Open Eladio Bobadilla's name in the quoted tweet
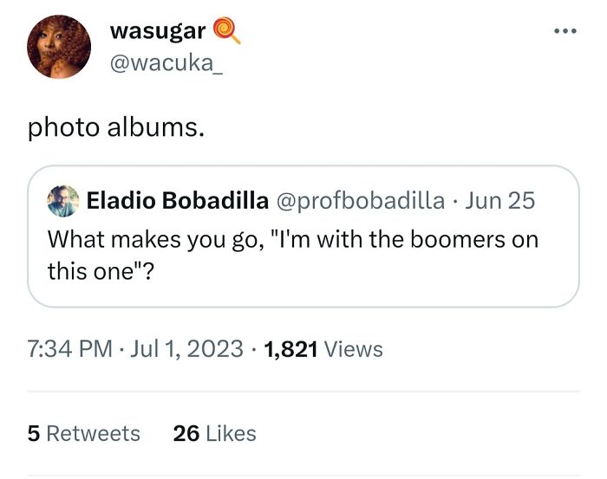Viewport: 607px width, 479px height. pyautogui.click(x=177, y=201)
